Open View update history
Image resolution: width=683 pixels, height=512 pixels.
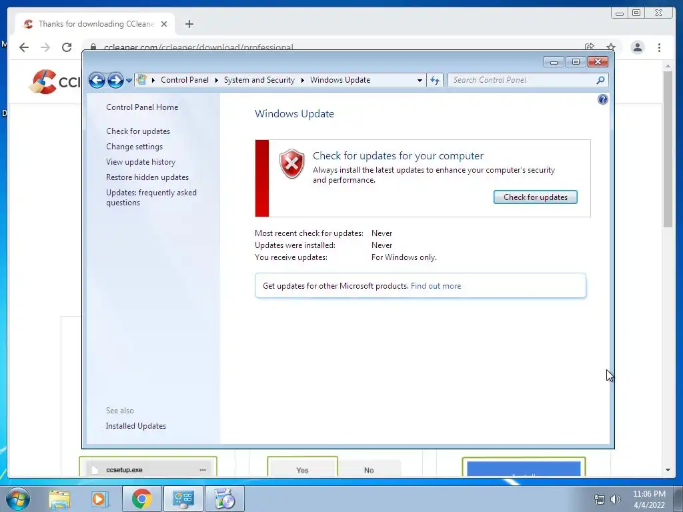(141, 162)
